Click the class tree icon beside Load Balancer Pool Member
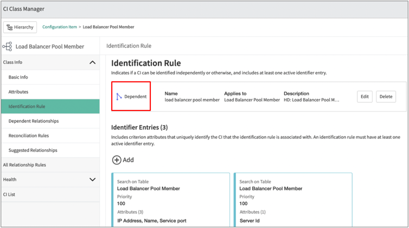Viewport: 409px width, 228px height. pos(7,47)
